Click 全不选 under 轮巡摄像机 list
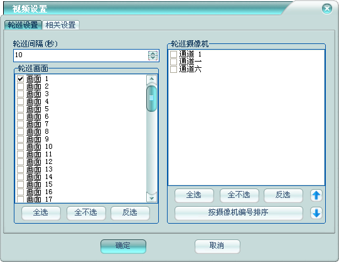The image size is (339, 262). tap(239, 195)
